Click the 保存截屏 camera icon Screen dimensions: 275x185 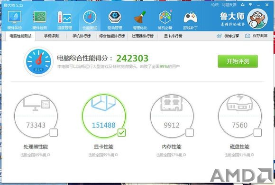point(247,36)
